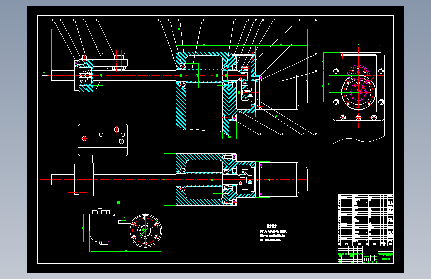Click the parts list table at bottom right
This screenshot has height=279, width=431.
[365, 220]
